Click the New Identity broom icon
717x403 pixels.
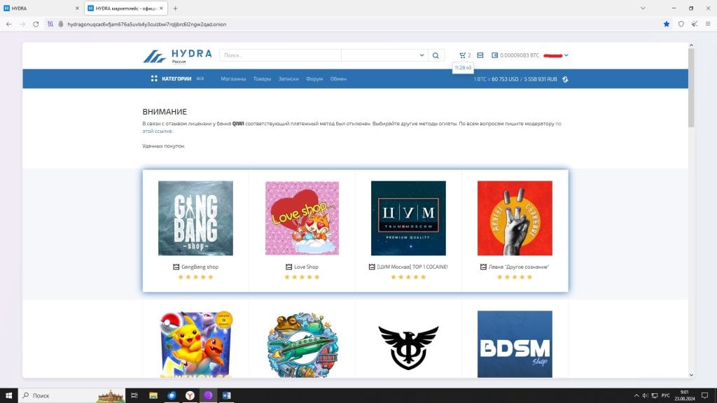pyautogui.click(x=695, y=24)
